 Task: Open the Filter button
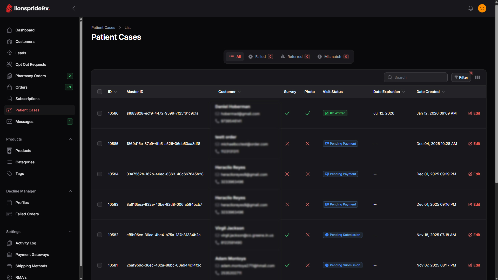(x=461, y=77)
